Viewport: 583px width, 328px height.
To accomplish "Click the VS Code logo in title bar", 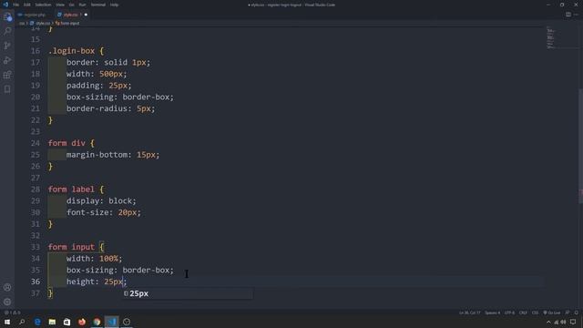I will pos(5,5).
